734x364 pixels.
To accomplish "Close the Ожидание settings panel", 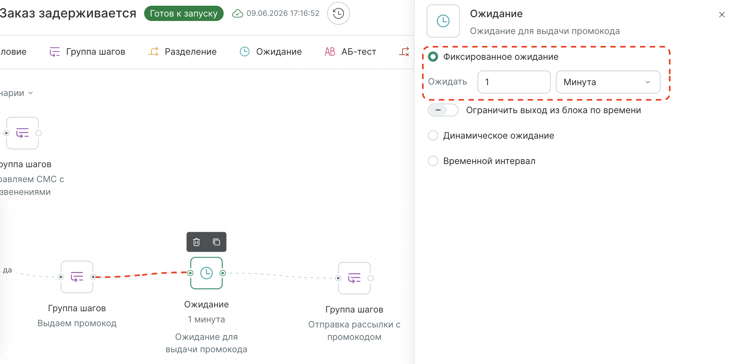I will [x=722, y=15].
